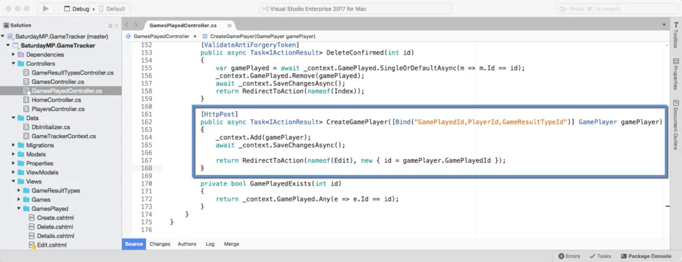Open HomeController.cs in the solution tree
This screenshot has height=262, width=682.
[56, 100]
